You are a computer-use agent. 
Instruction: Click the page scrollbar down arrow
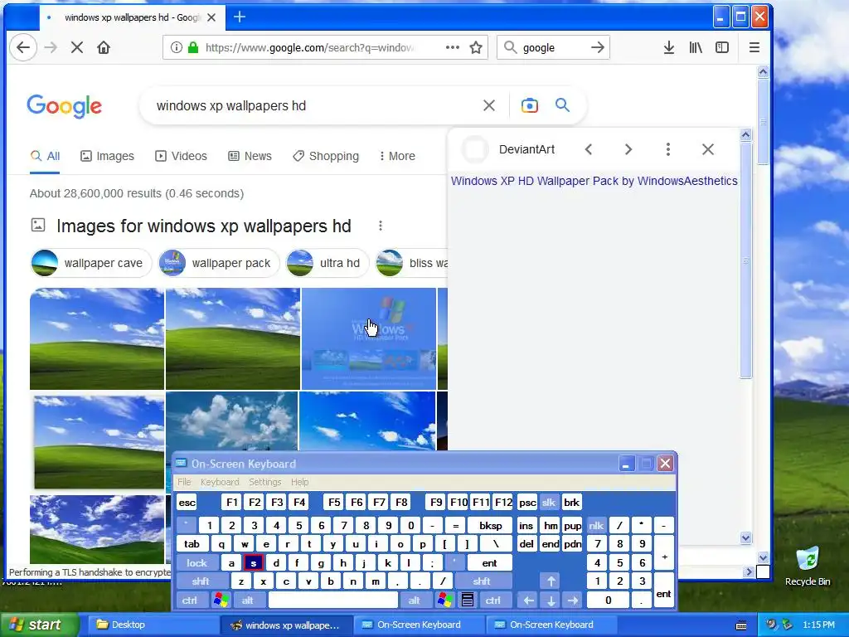763,557
